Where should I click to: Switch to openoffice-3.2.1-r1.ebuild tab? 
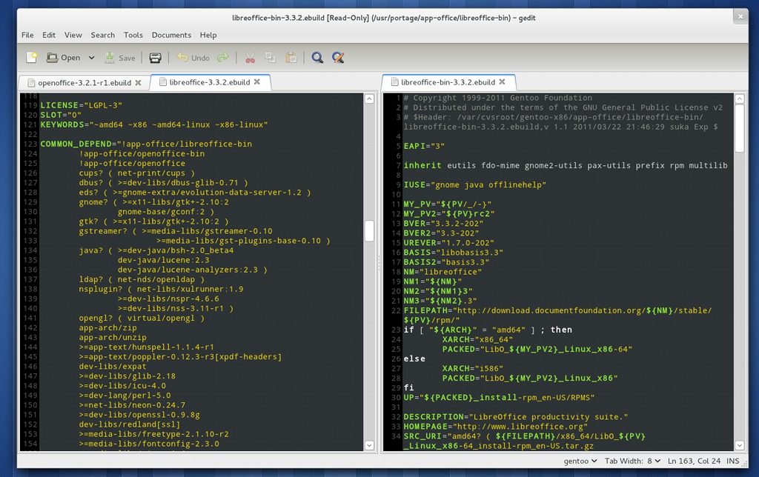pos(84,83)
